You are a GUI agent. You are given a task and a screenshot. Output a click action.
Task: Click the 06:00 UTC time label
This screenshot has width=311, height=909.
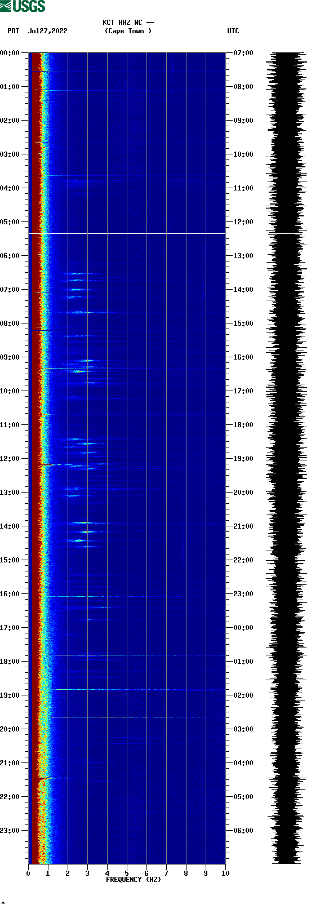point(243,831)
